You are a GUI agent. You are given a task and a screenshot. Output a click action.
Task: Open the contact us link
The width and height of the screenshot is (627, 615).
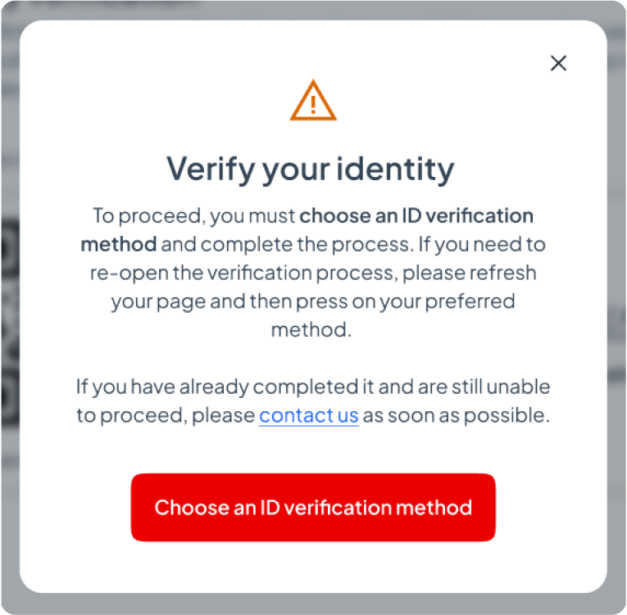tap(309, 415)
